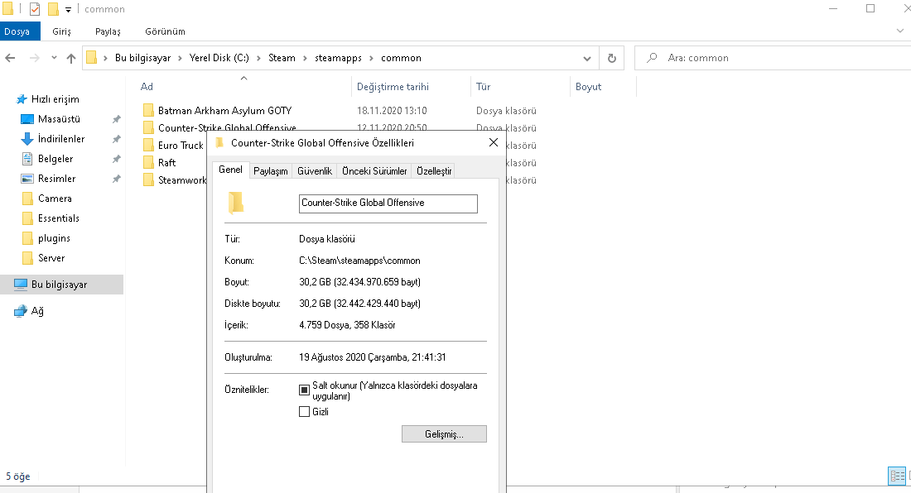The width and height of the screenshot is (911, 493).
Task: Click the search box magnifier icon
Action: pos(652,58)
